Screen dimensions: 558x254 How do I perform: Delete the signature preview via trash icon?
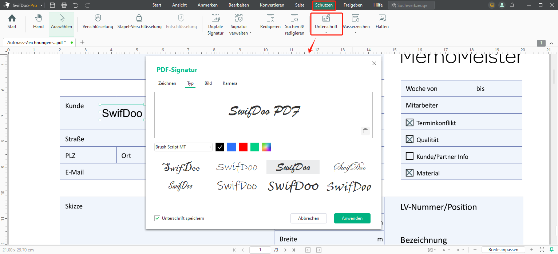pos(365,131)
